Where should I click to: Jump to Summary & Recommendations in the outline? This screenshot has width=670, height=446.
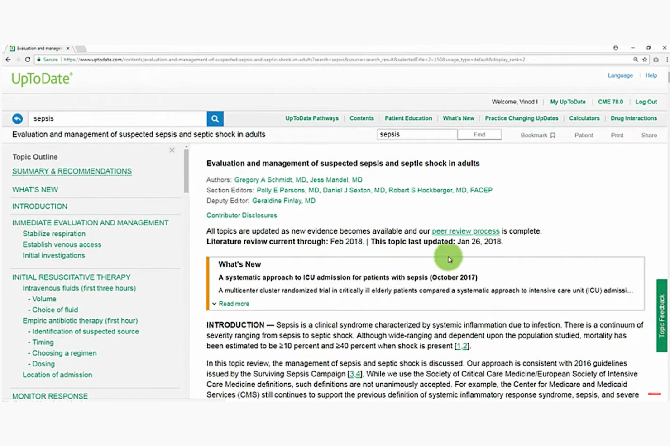(72, 171)
